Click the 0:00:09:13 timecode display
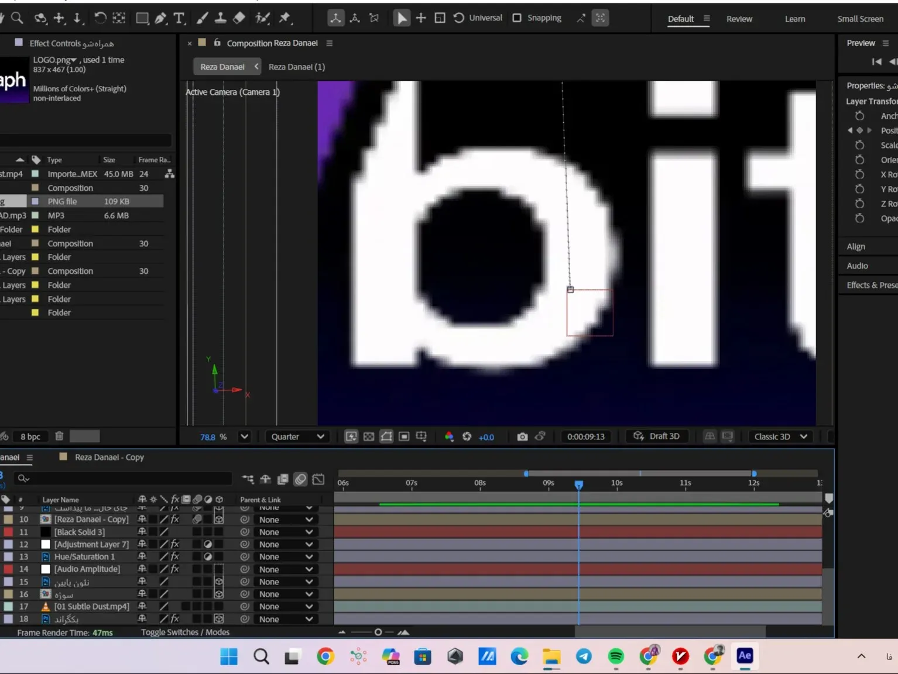Image resolution: width=898 pixels, height=674 pixels. point(586,436)
